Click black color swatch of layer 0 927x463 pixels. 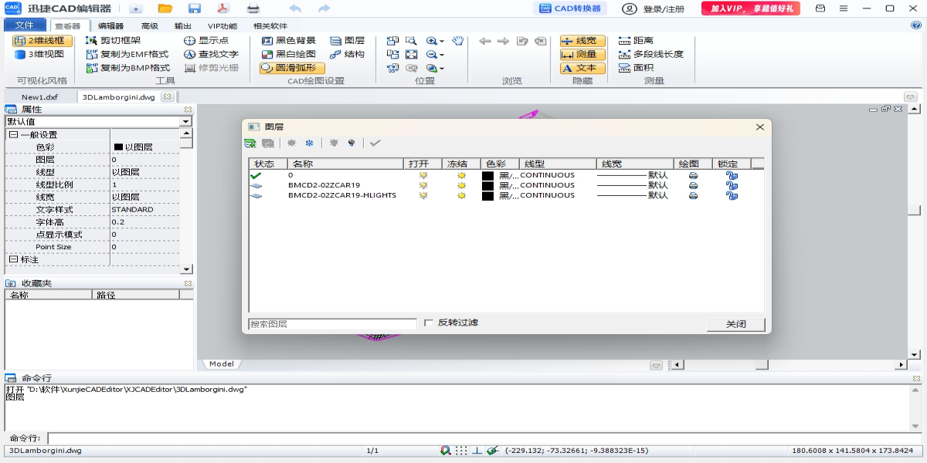click(x=487, y=175)
